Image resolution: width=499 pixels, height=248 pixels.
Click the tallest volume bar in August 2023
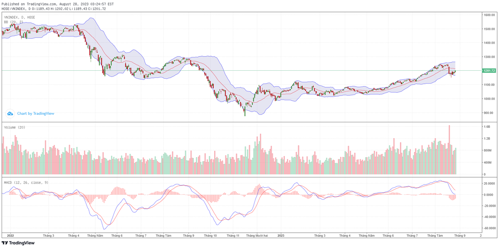450,150
